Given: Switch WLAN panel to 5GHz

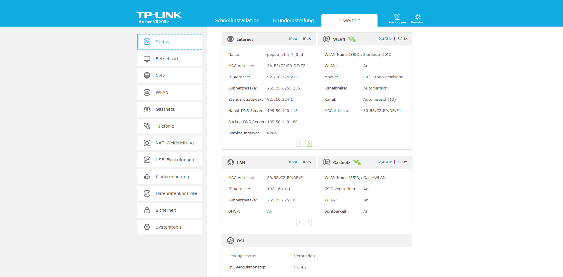Looking at the screenshot, I should [x=402, y=39].
